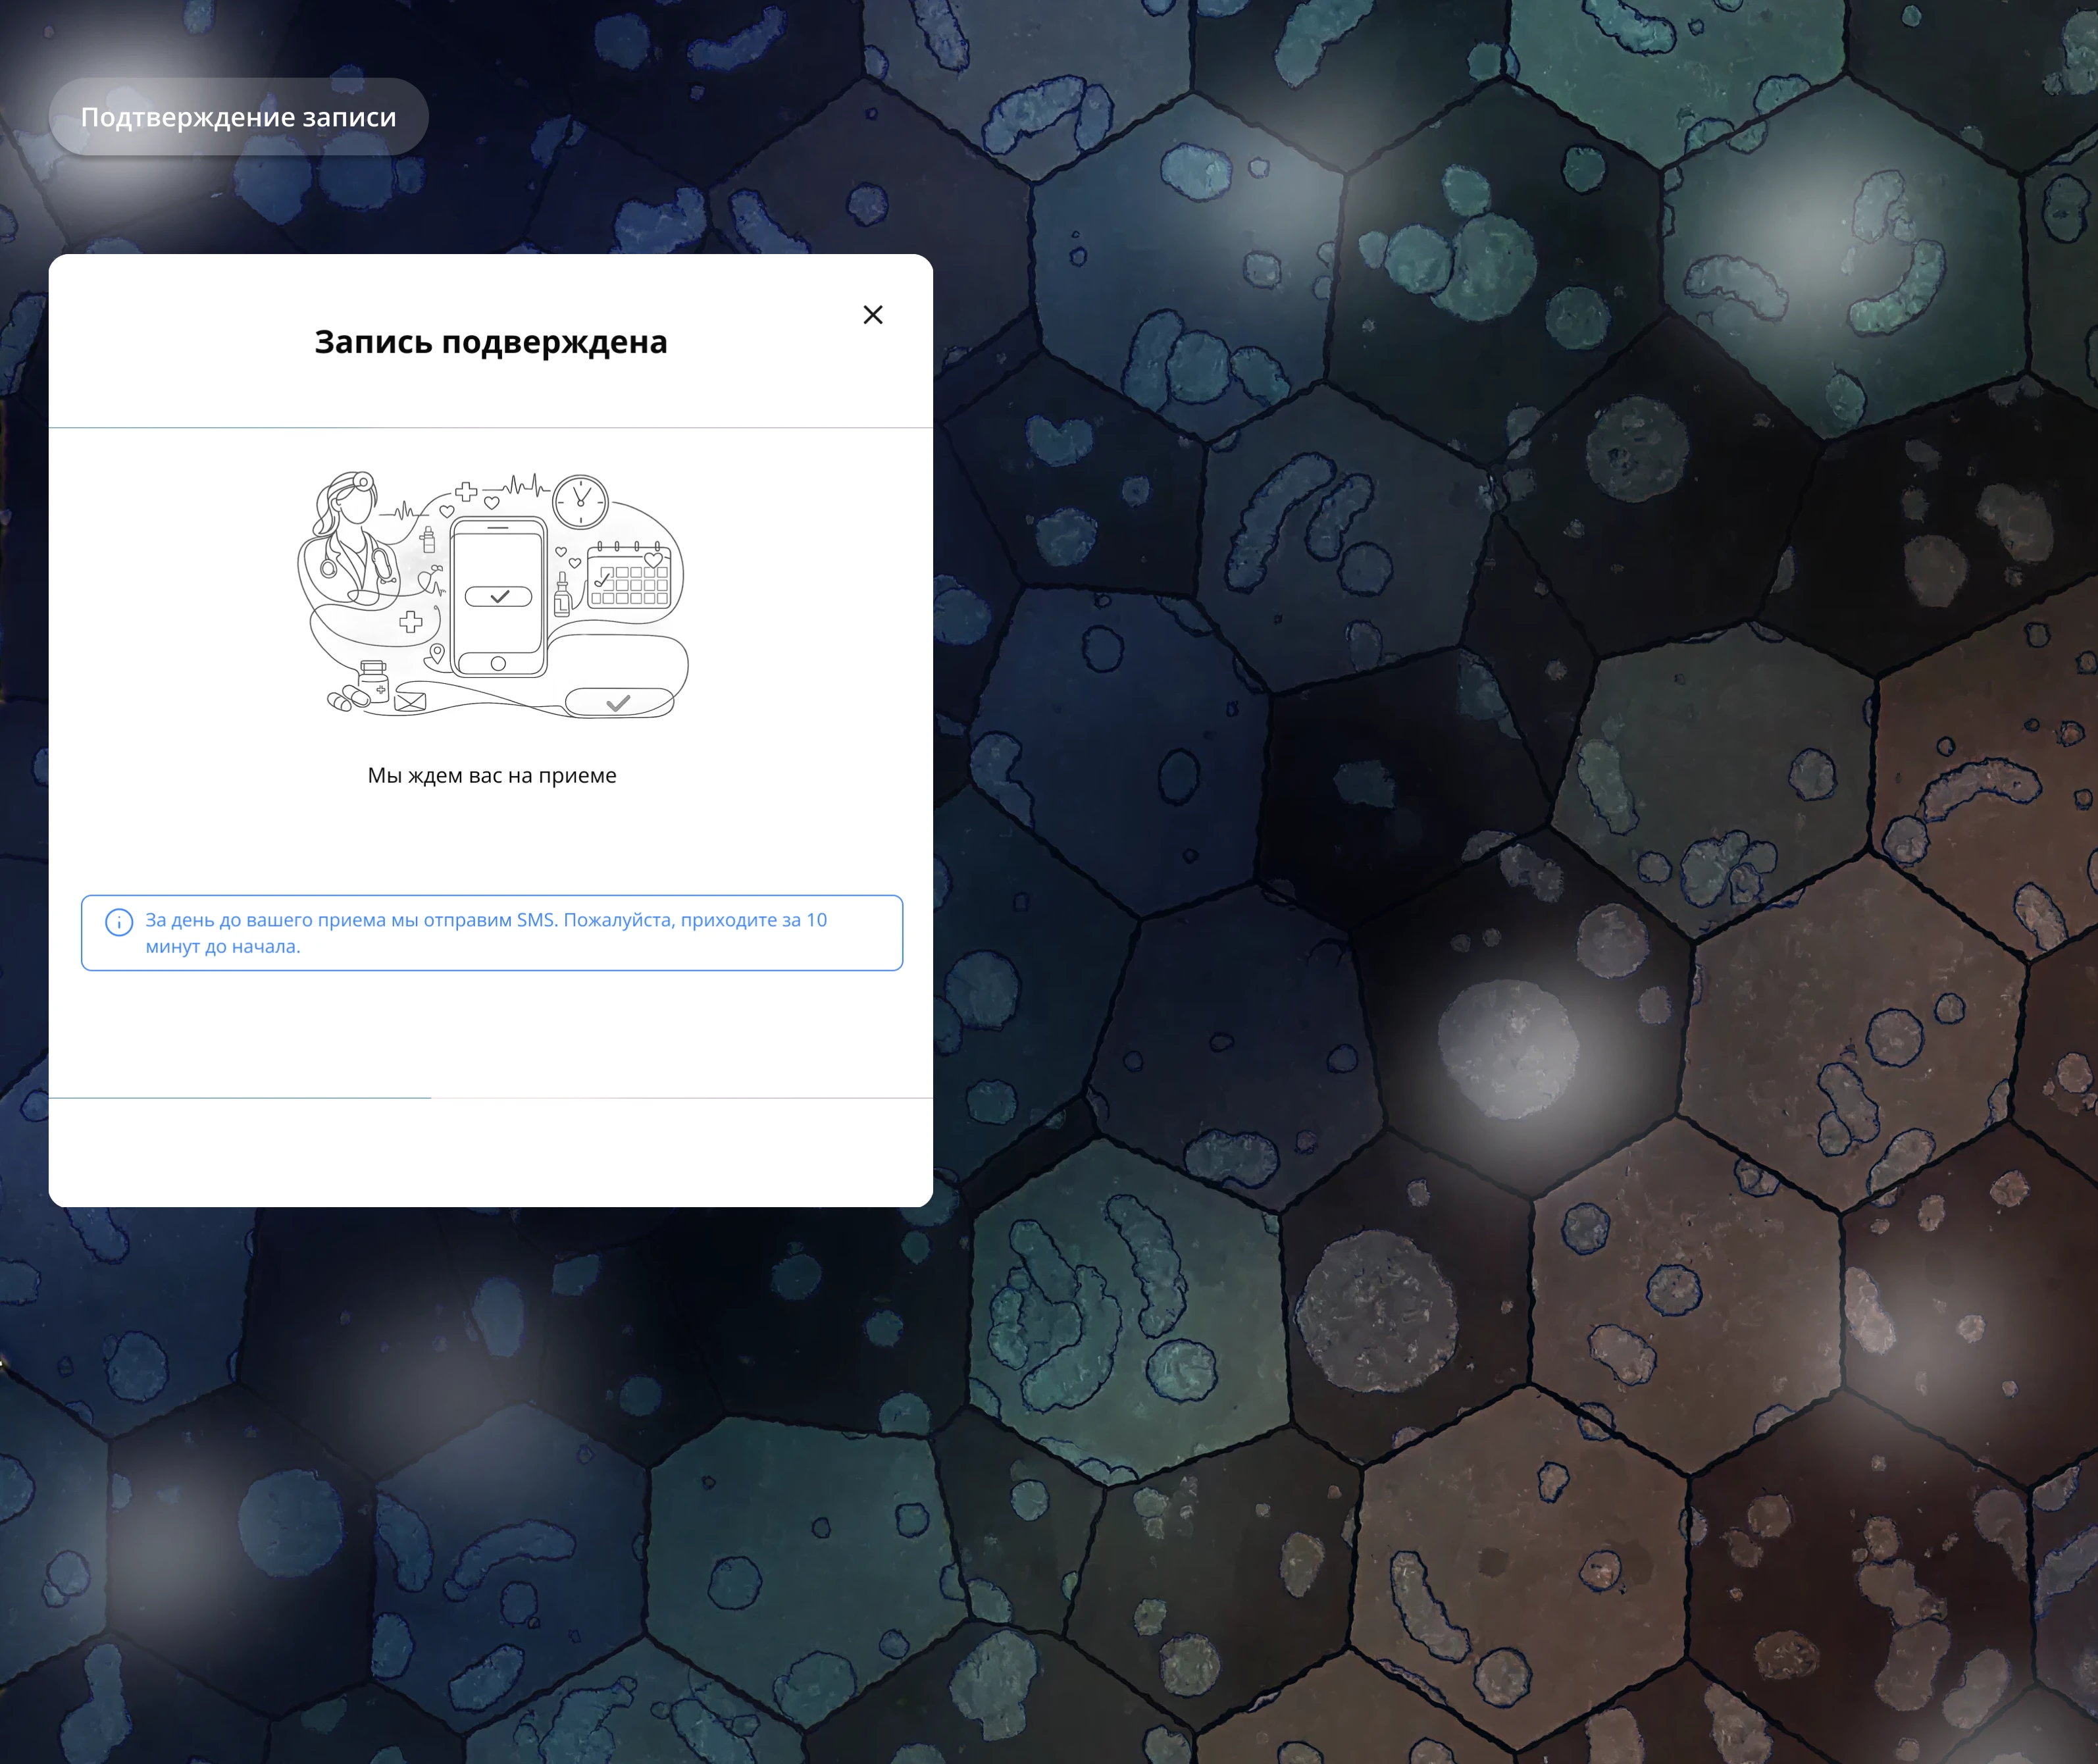Click the 'Мы ждем вас на приеме' text
This screenshot has width=2098, height=1764.
491,775
